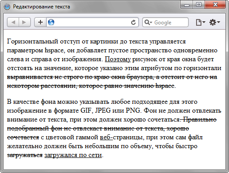This screenshot has height=173, width=229.
Task: Click the text "GIF, JPEG"
Action: coord(96,110)
